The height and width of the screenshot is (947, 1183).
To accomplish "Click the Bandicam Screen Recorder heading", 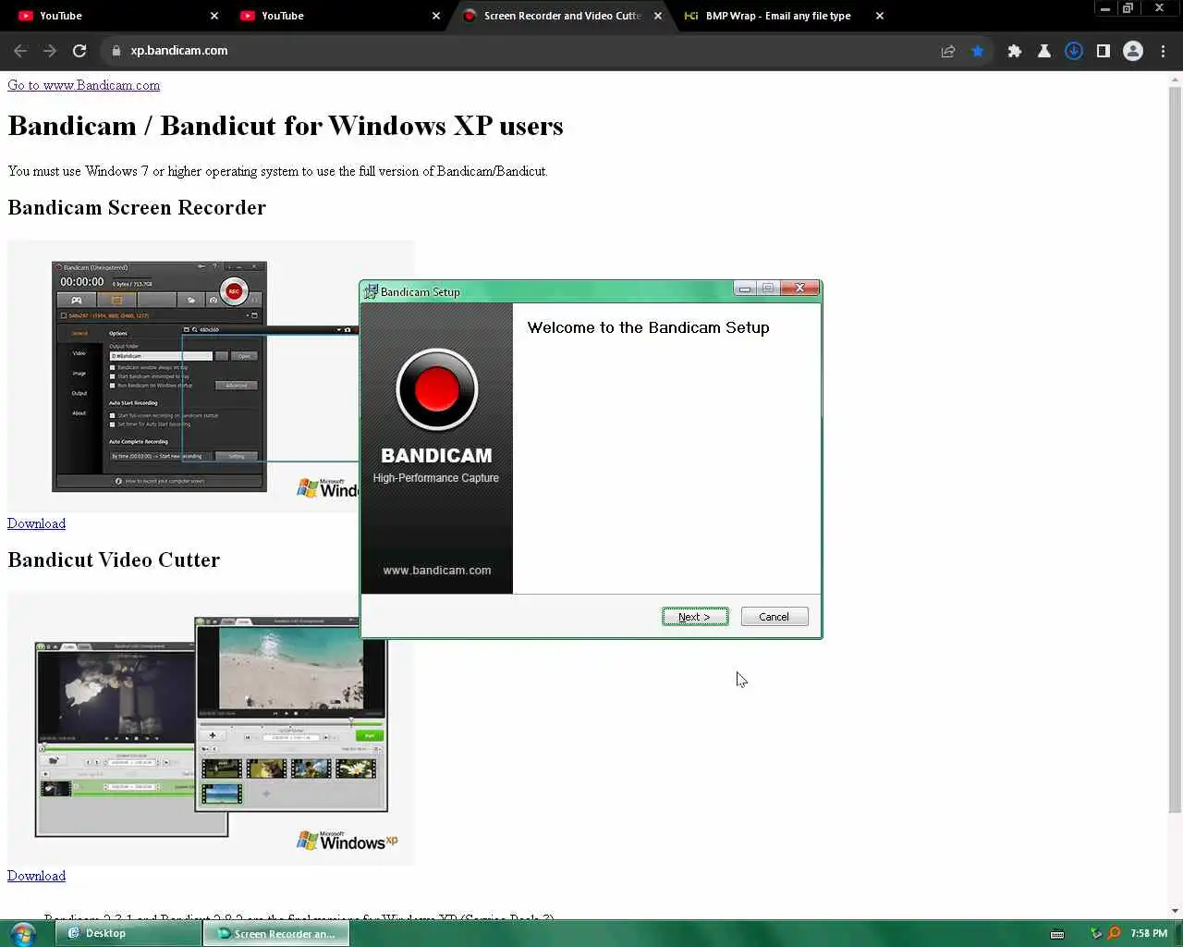I will (x=137, y=207).
